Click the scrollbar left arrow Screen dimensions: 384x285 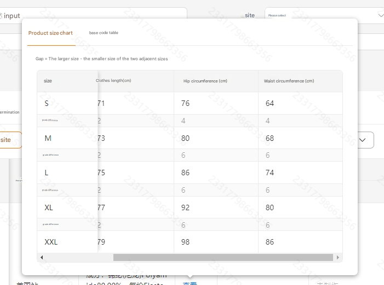42,258
